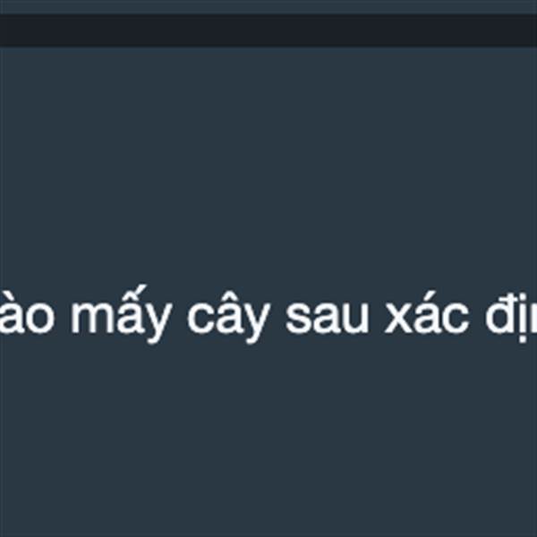The image size is (537, 537).
Task: Click the word "mấy" in the text
Action: pos(121,313)
